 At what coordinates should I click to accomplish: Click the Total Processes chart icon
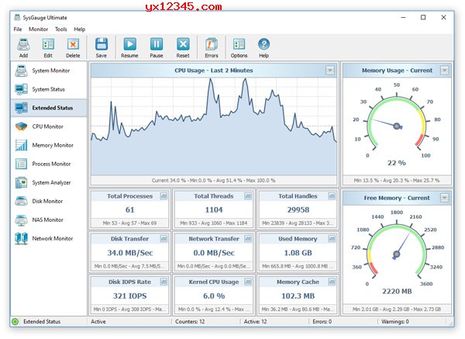(x=164, y=196)
